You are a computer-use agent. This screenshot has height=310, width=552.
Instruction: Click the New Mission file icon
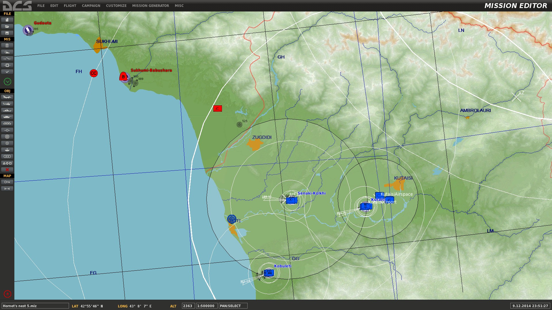[x=7, y=20]
